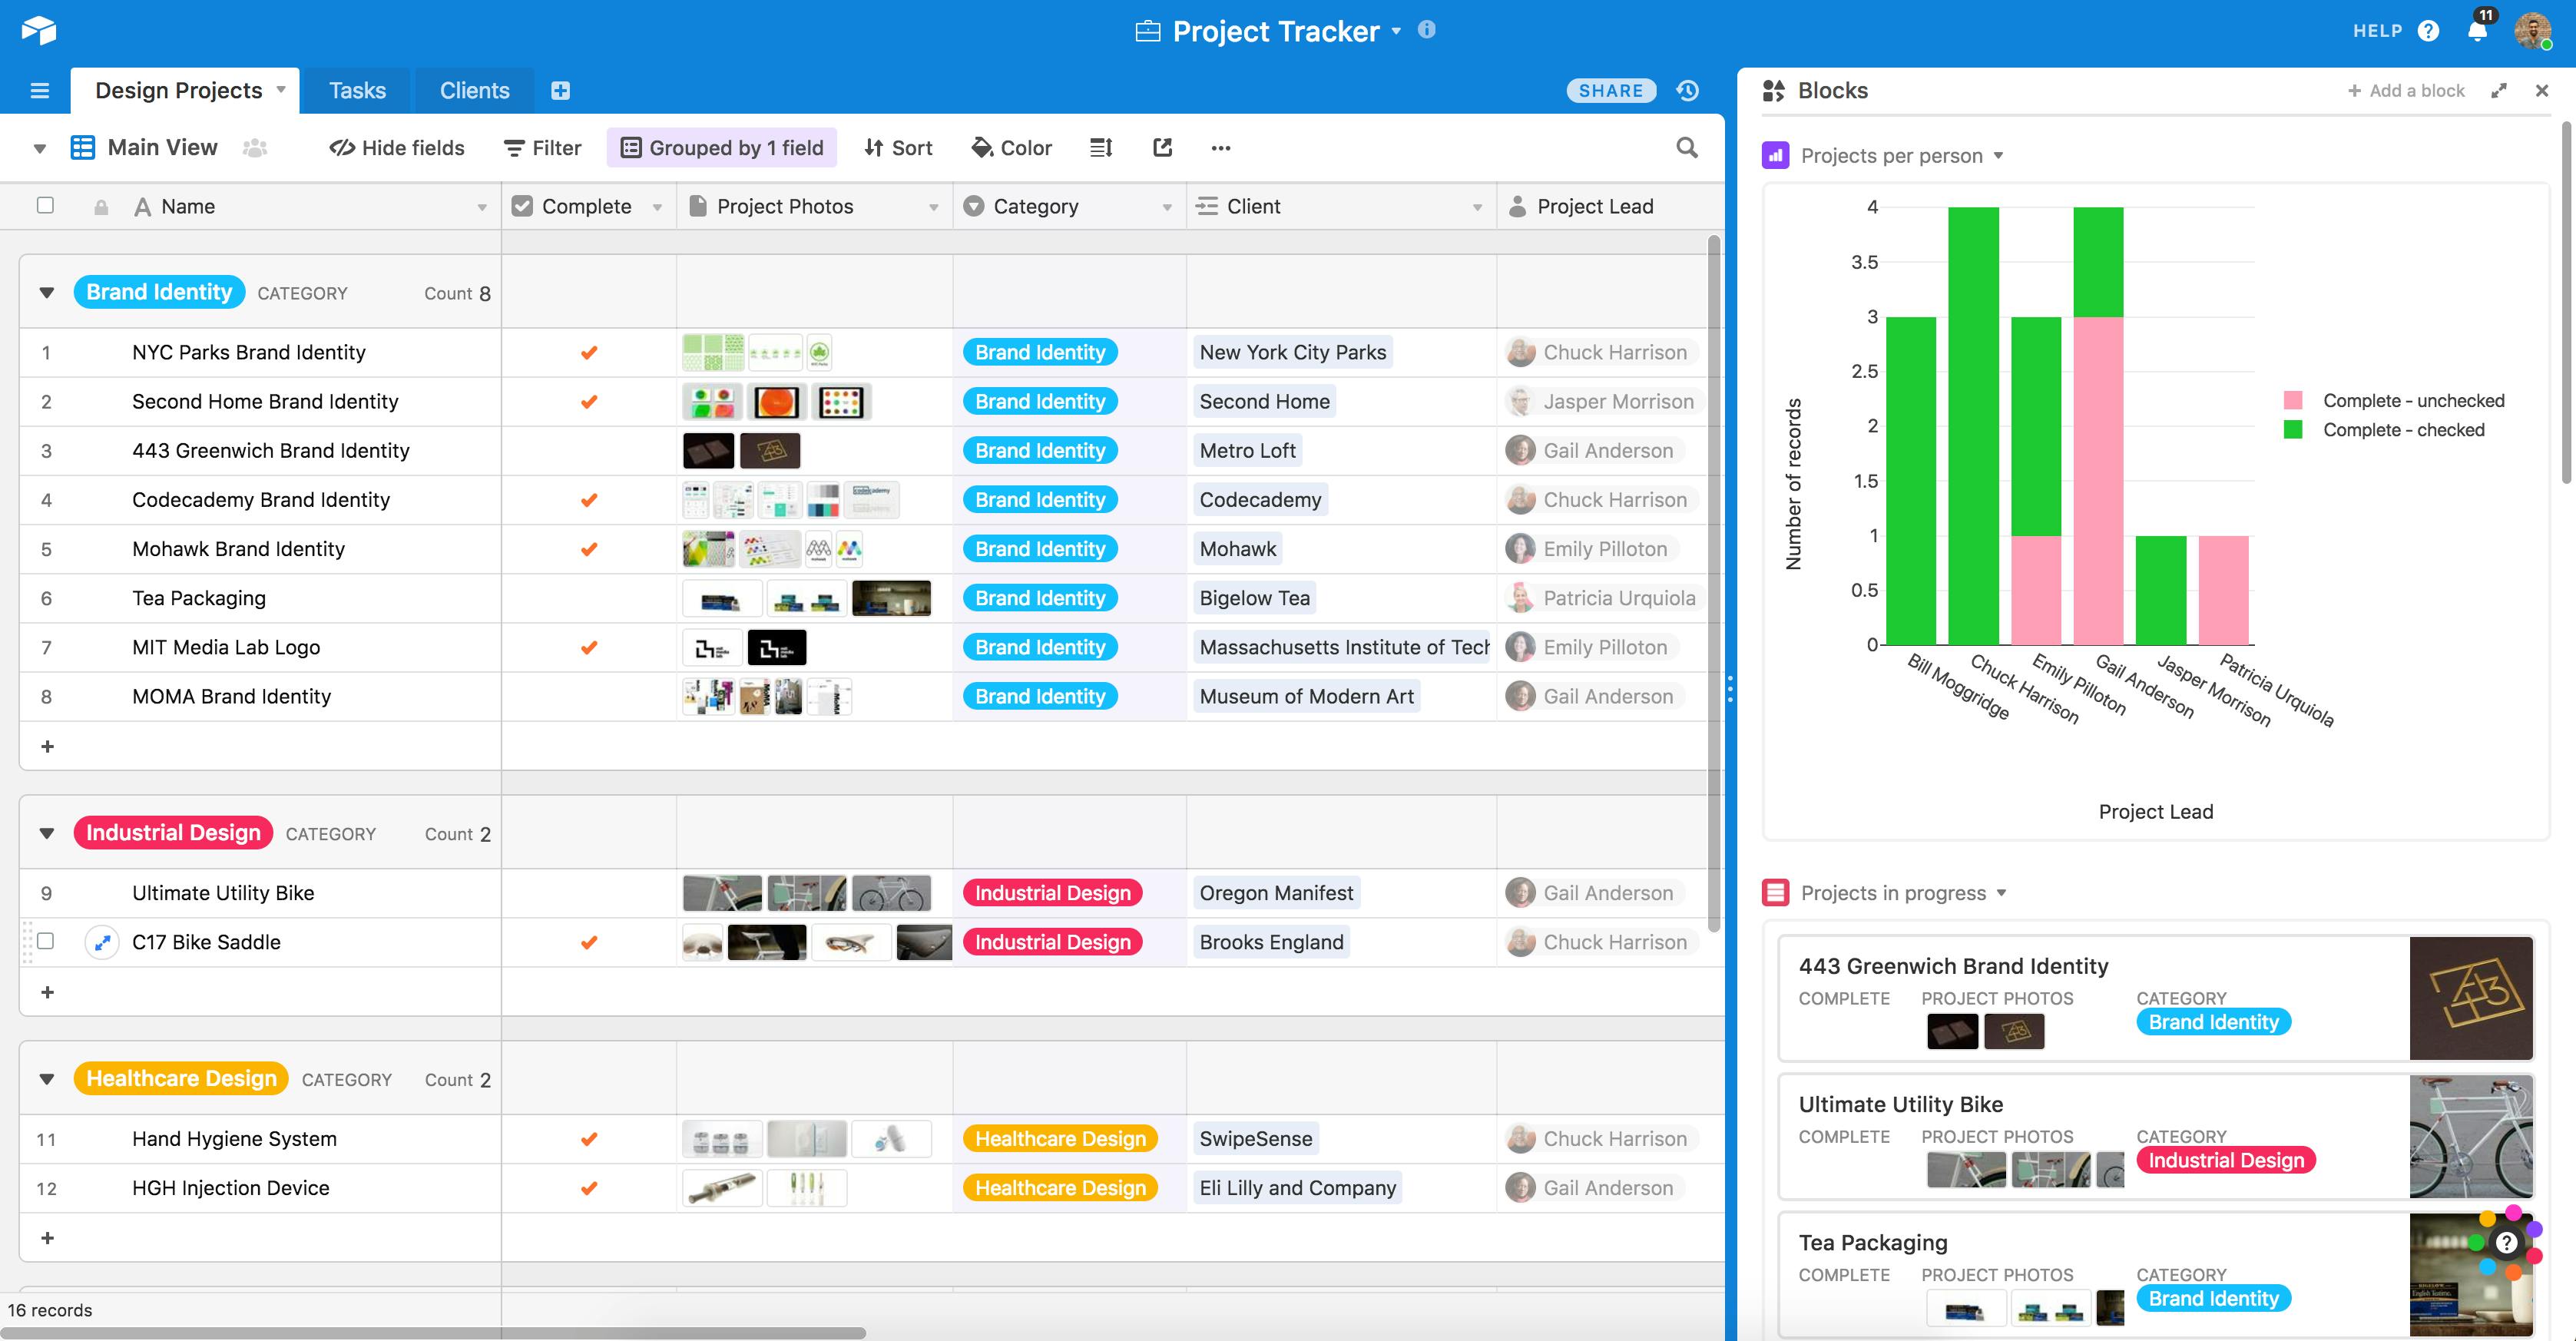Image resolution: width=2576 pixels, height=1341 pixels.
Task: Switch to the Clients tab
Action: [474, 90]
